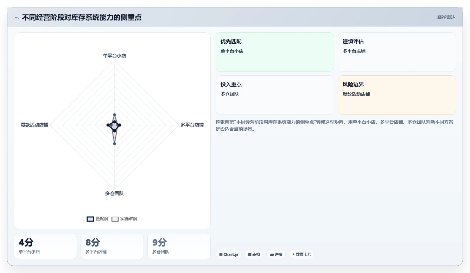Viewport: 470px width, 273px height.
Task: Click the 单平台小店 radar axis label
Action: coord(114,56)
